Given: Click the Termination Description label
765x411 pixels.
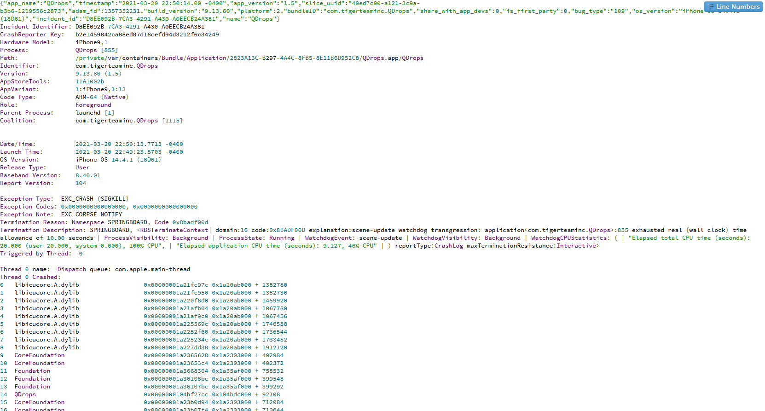Looking at the screenshot, I should click(x=43, y=230).
